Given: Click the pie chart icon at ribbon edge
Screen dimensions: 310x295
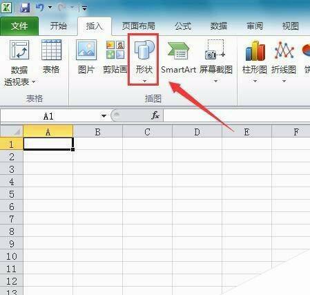Looking at the screenshot, I should click(x=306, y=50).
